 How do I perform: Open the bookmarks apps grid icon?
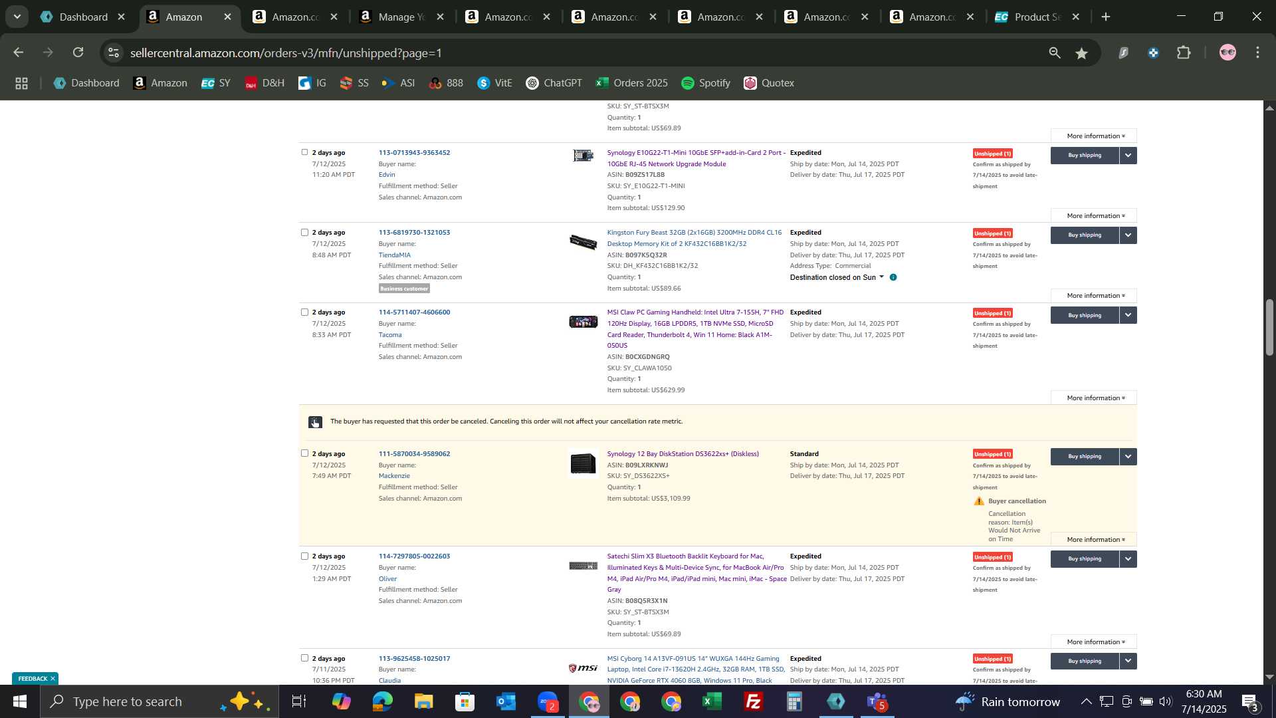click(21, 83)
